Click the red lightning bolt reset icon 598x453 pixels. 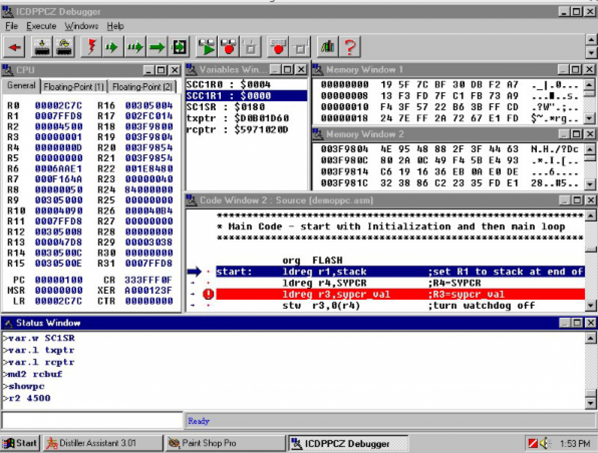coord(91,48)
